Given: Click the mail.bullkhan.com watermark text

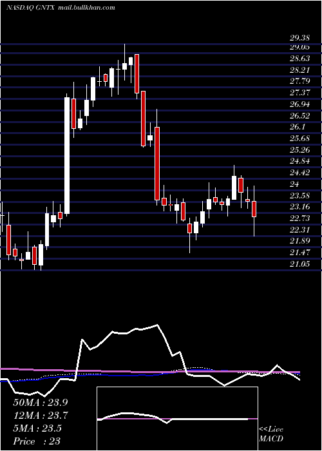Looking at the screenshot, I should point(85,8).
